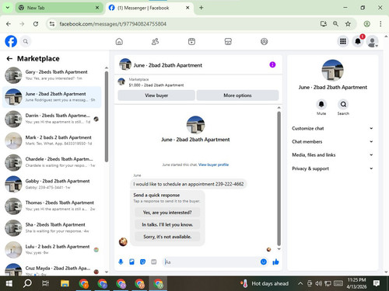This screenshot has height=291, width=389.
Task: Click the conversation list scrollbar
Action: tap(107, 116)
